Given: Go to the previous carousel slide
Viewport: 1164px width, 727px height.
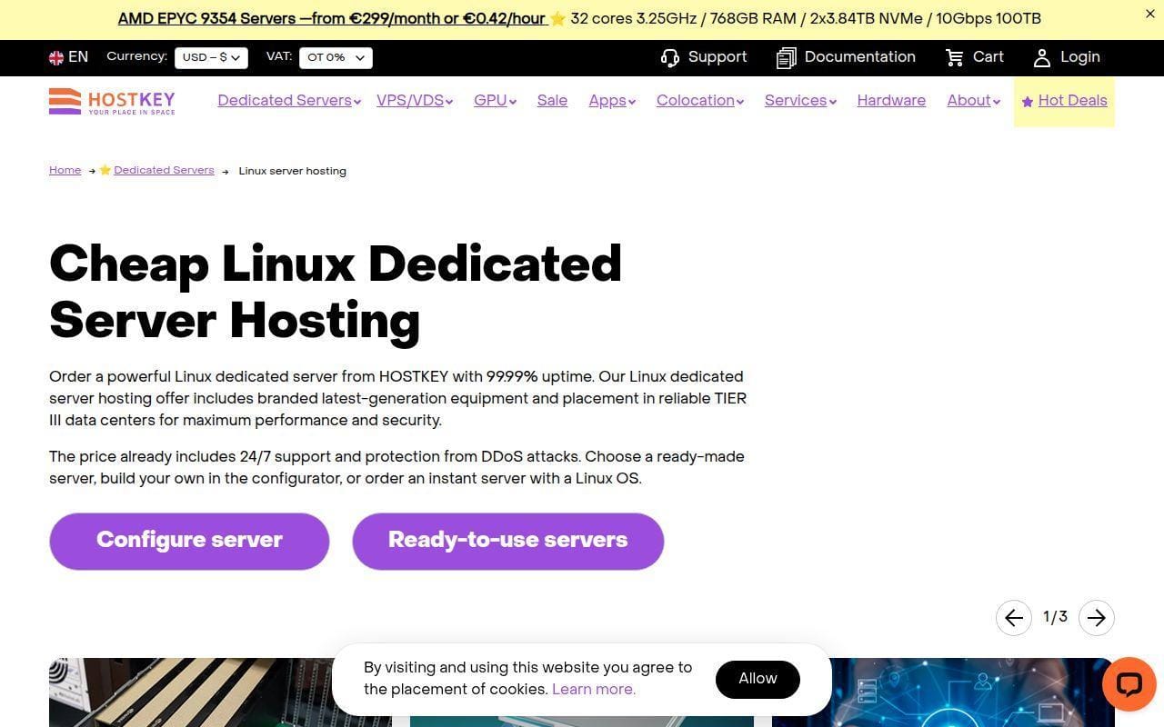Looking at the screenshot, I should [1014, 618].
